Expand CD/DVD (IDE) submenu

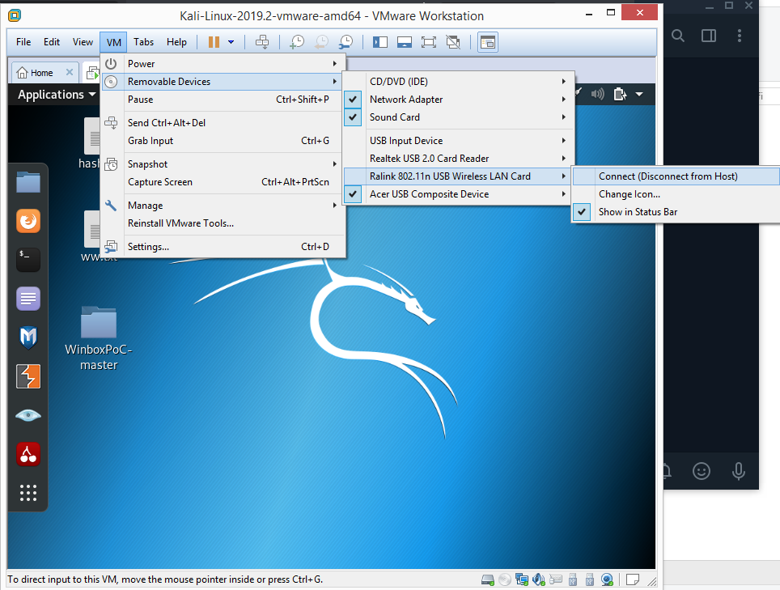[459, 82]
